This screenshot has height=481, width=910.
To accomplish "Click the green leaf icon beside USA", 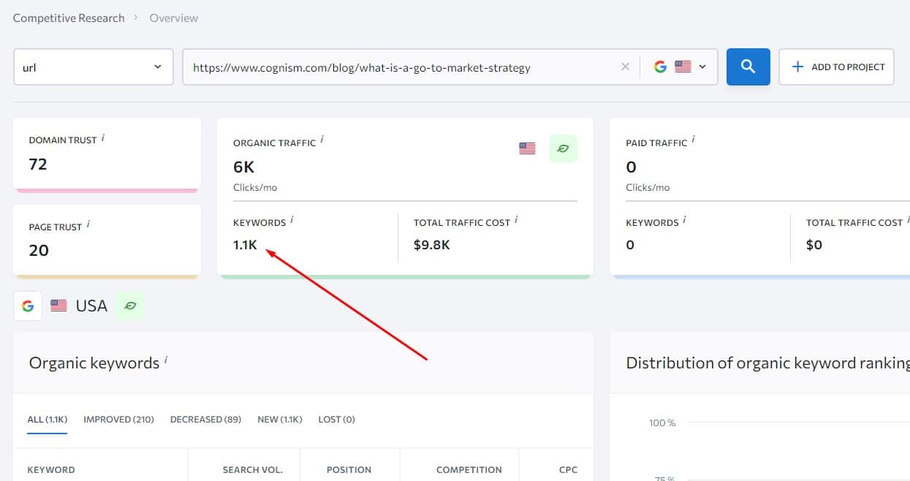I will pos(130,306).
